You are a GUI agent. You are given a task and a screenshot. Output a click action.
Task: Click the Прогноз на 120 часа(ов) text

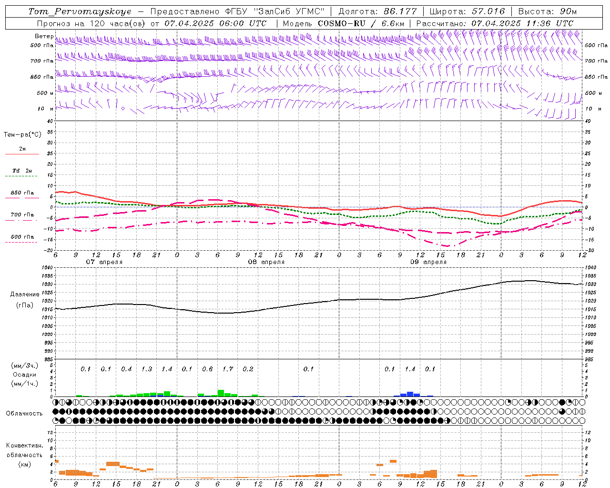pyautogui.click(x=91, y=23)
